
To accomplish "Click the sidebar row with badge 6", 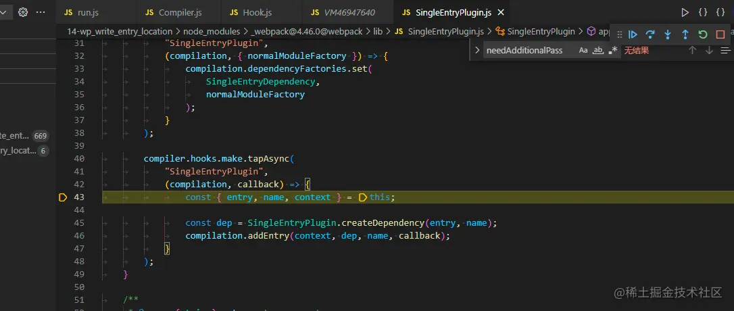I will pos(24,151).
